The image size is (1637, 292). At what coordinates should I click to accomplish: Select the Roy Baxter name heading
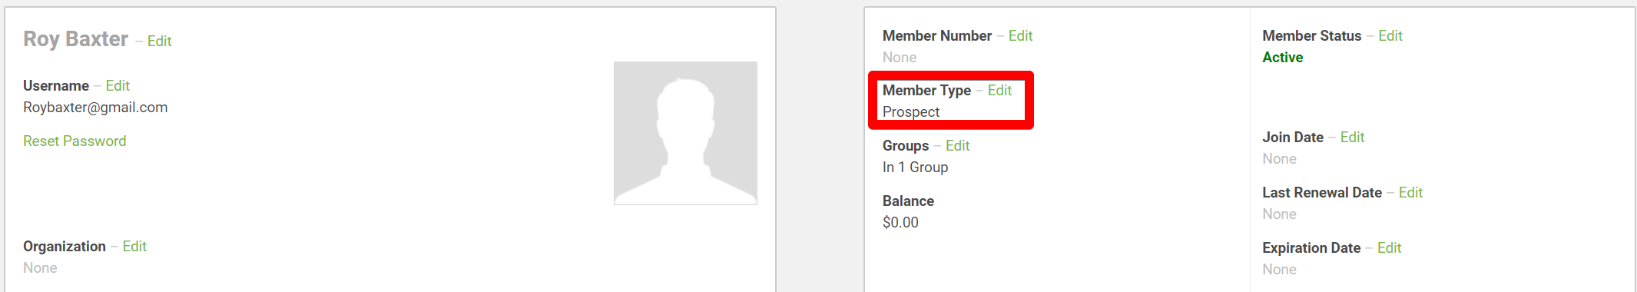point(75,39)
